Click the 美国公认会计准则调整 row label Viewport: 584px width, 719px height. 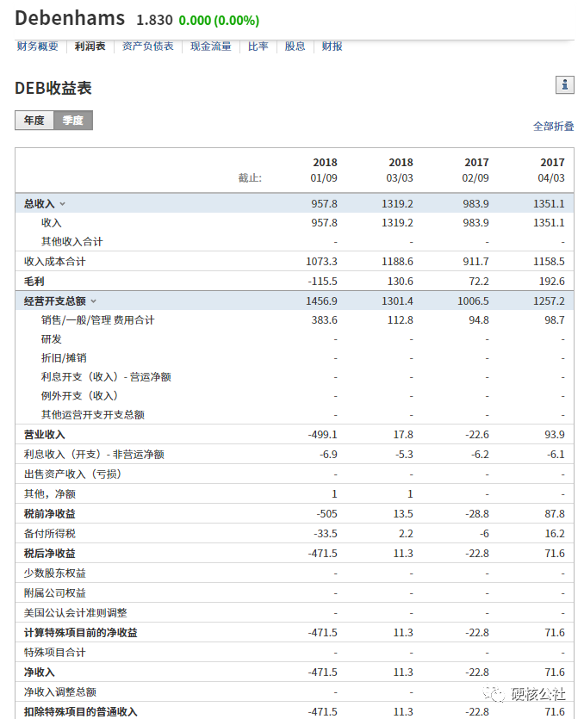click(76, 612)
